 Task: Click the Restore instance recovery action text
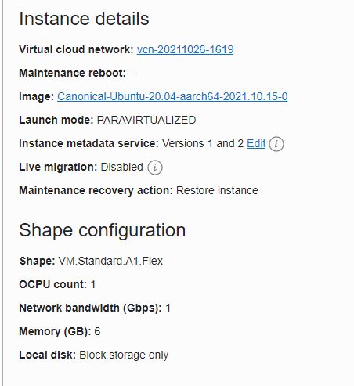pos(217,190)
